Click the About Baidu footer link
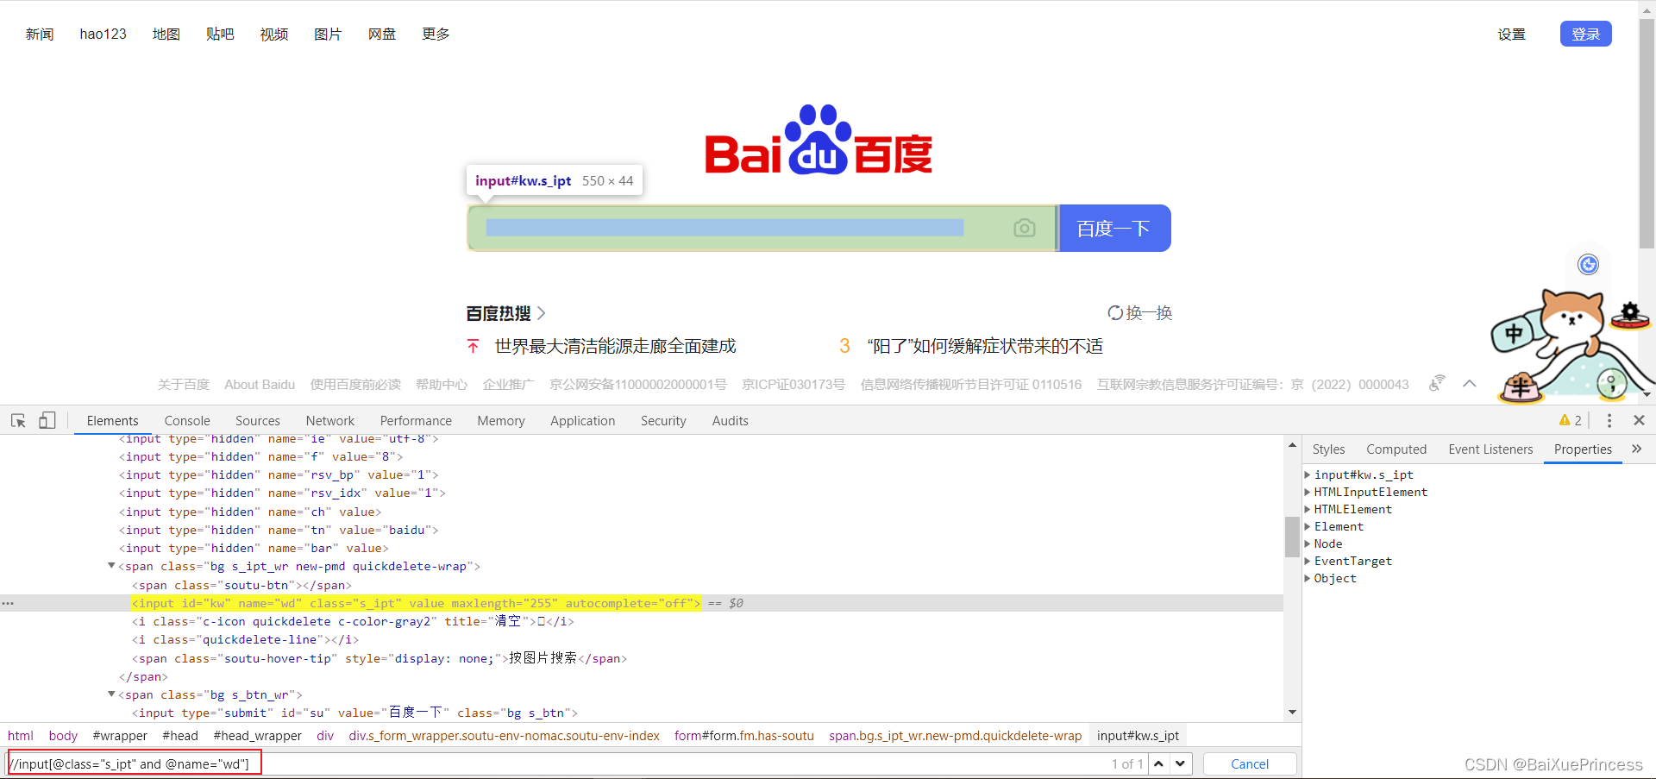The height and width of the screenshot is (779, 1656). 260,384
